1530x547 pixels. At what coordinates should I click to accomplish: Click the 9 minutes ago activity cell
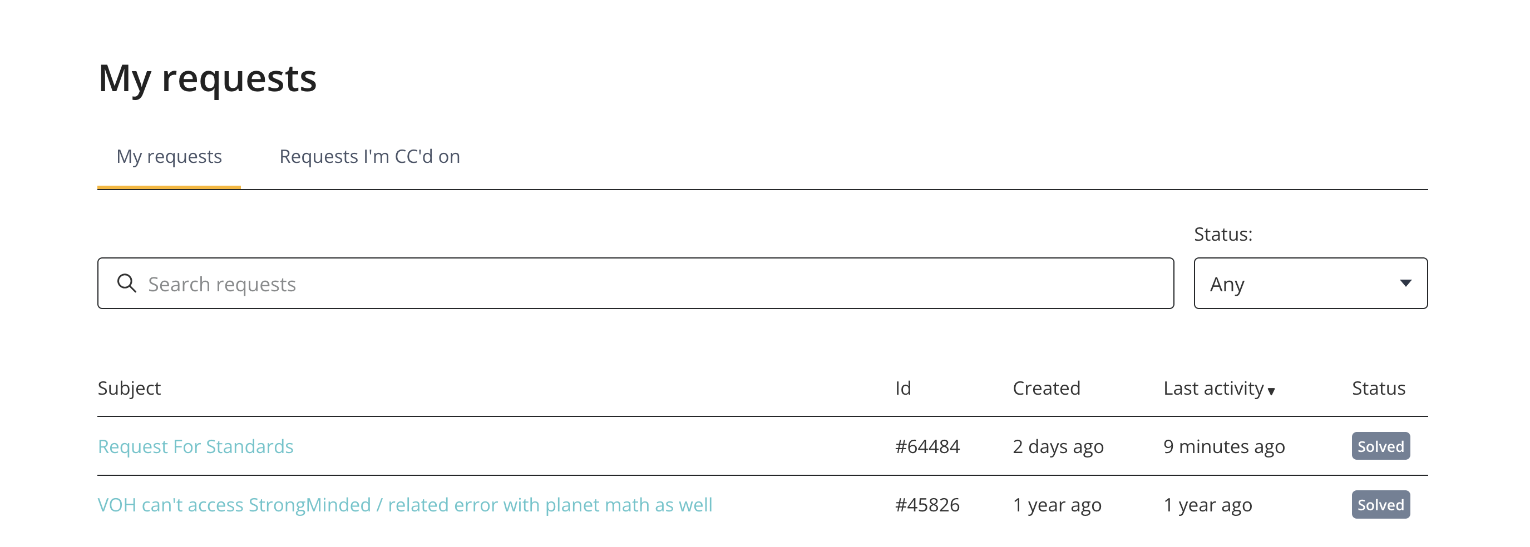tap(1223, 446)
